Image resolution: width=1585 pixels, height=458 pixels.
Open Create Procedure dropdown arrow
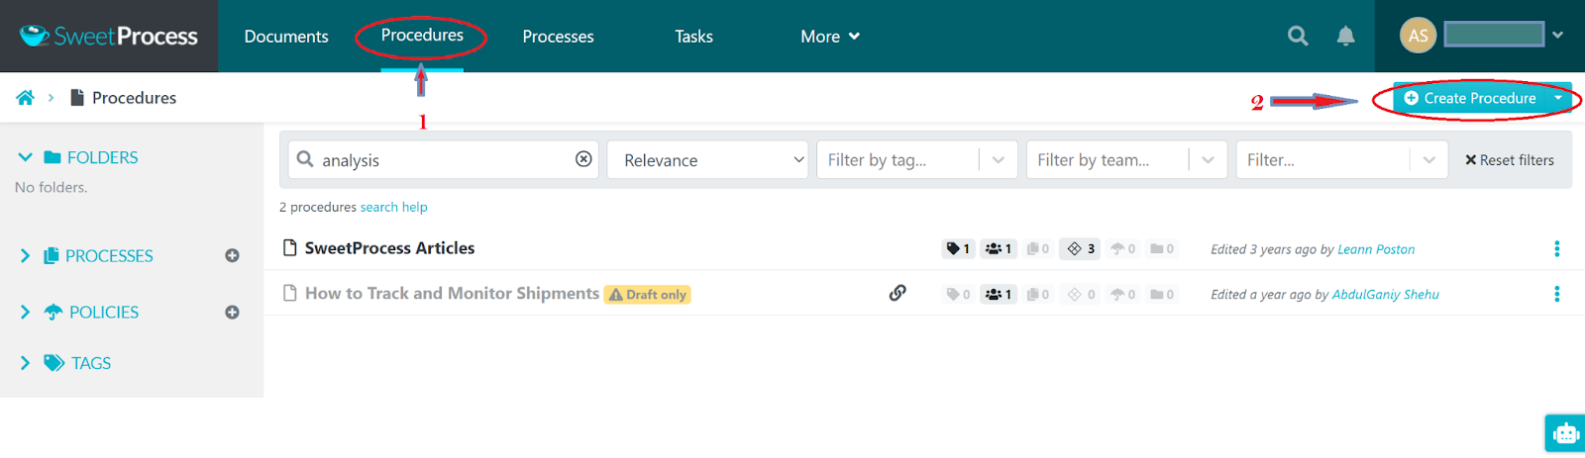[1558, 98]
